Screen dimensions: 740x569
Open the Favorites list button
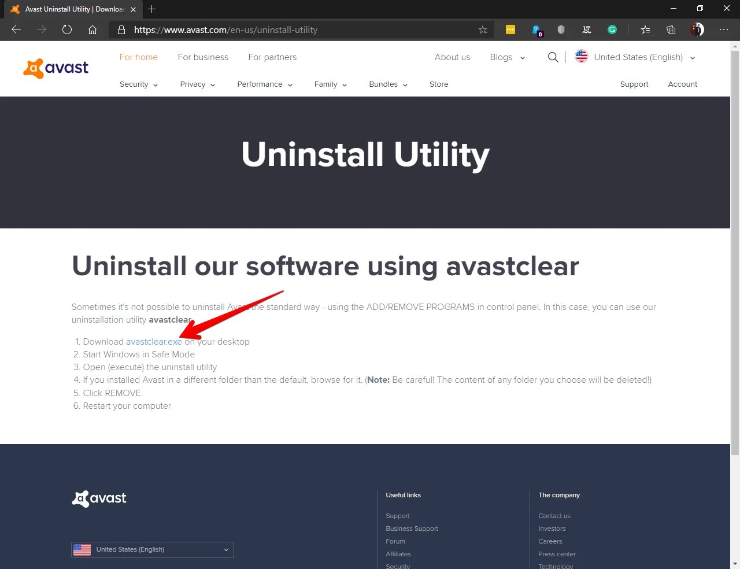[645, 29]
